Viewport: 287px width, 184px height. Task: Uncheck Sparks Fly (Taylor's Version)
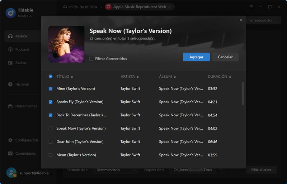(51, 102)
